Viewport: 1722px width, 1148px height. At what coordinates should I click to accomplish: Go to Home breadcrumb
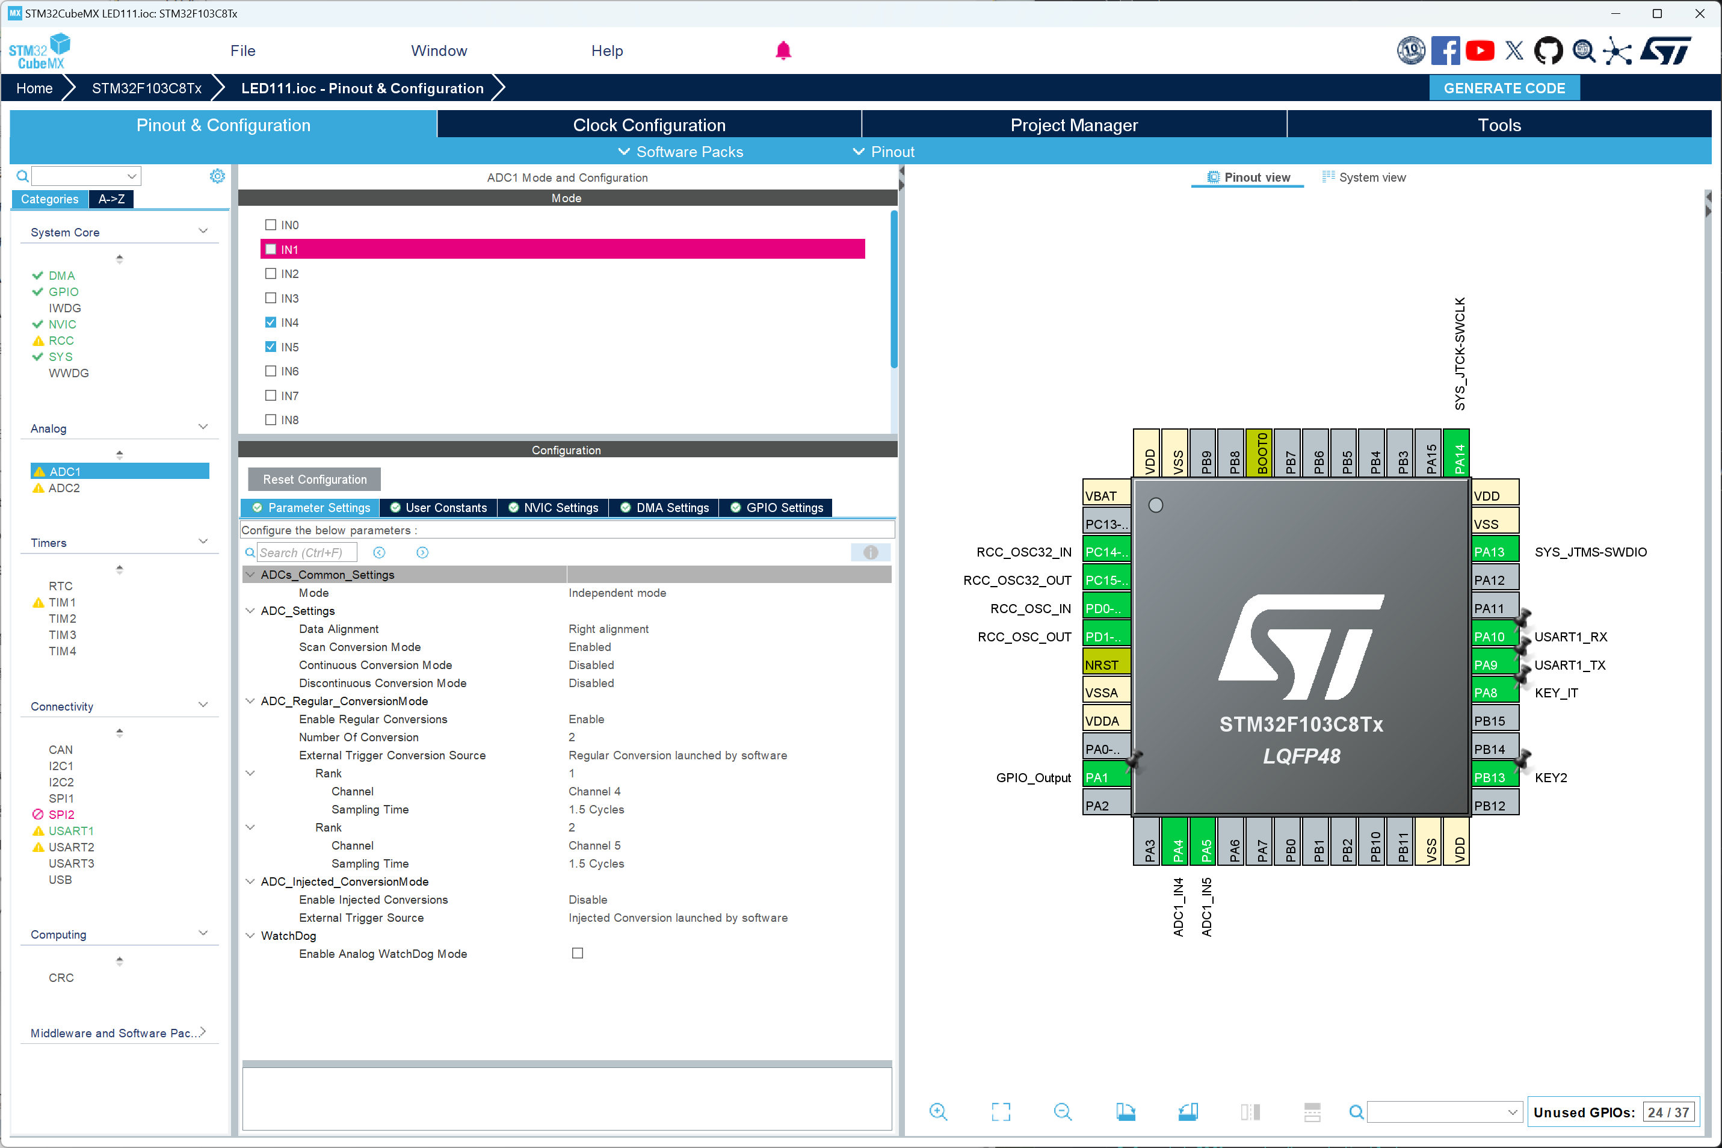(34, 88)
